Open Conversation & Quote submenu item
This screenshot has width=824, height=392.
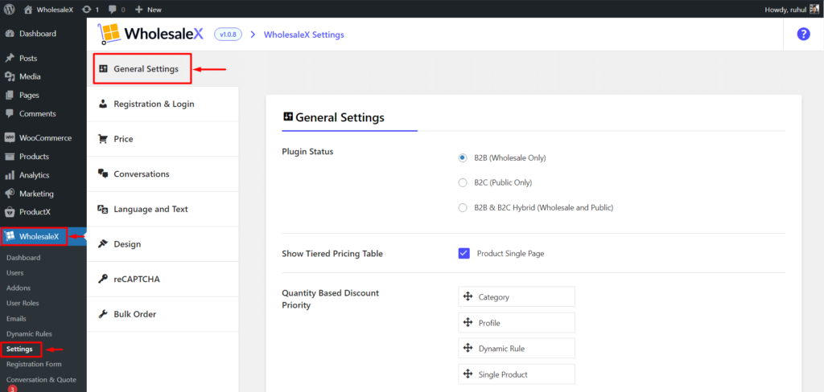click(41, 379)
